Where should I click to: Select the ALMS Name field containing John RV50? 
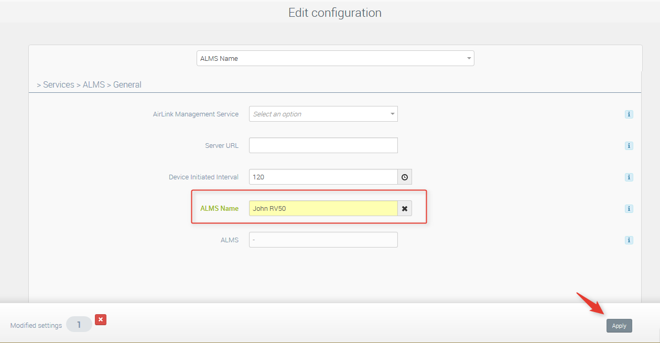click(x=323, y=208)
